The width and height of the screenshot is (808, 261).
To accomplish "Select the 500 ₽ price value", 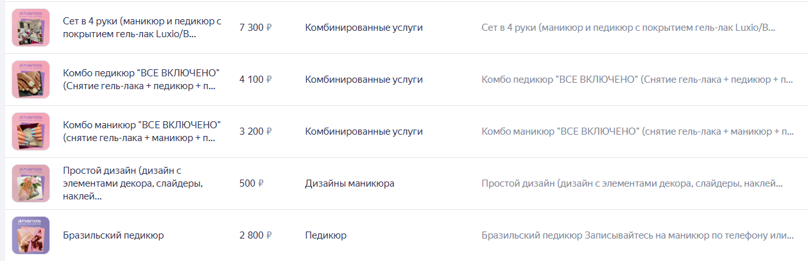I will pos(252,183).
